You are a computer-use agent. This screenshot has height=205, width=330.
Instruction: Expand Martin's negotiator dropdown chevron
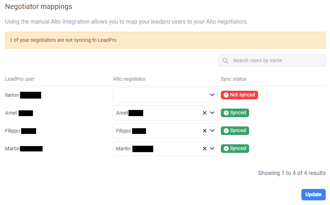pos(212,149)
